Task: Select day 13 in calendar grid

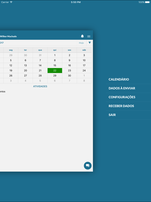Action: 25,65
